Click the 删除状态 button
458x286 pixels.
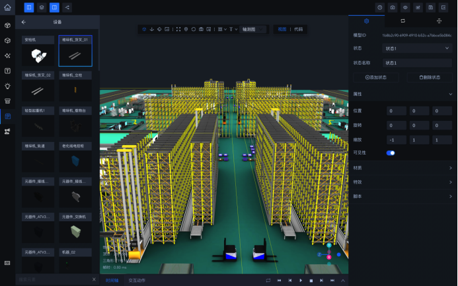430,77
